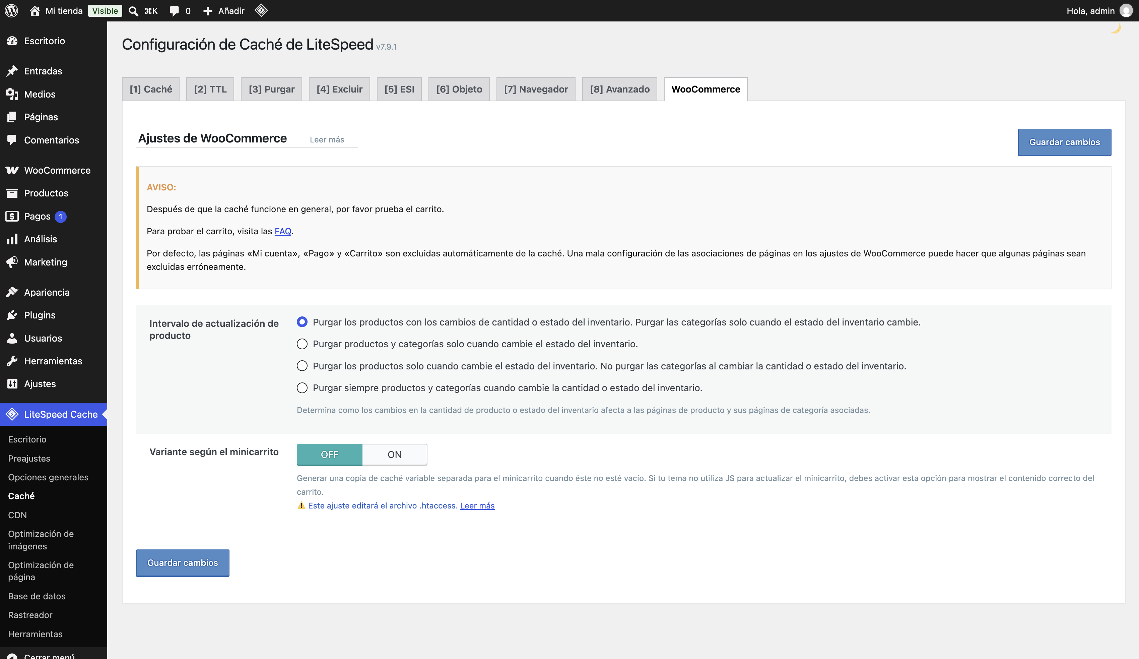Click the Apariencia brush icon
Screen dimensions: 1139x659
click(x=12, y=292)
